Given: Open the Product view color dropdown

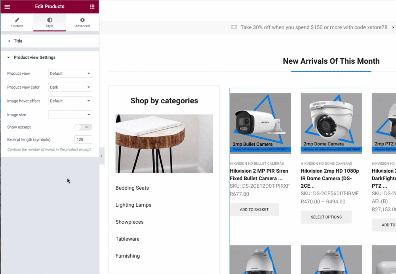Looking at the screenshot, I should coord(70,87).
